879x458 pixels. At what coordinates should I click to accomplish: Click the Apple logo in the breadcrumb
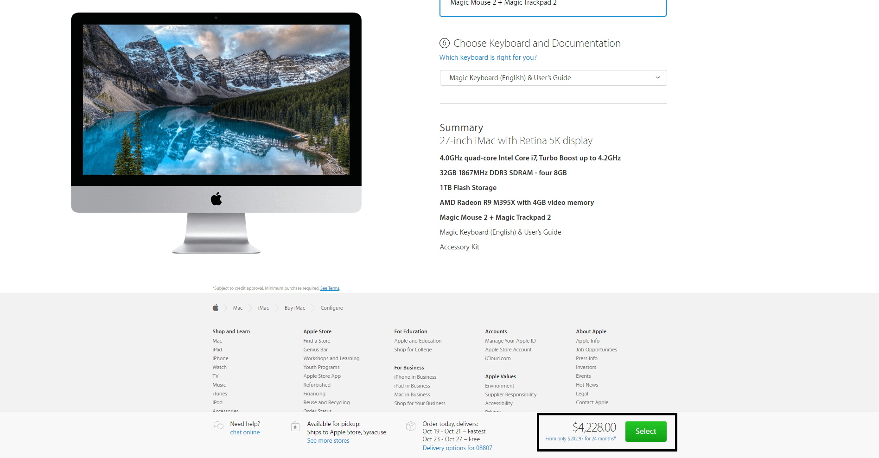coord(216,307)
